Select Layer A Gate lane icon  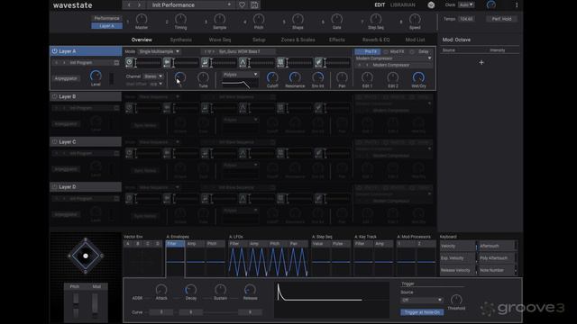click(280, 62)
